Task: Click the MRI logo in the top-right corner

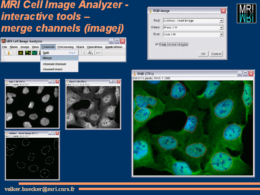Action: click(247, 13)
